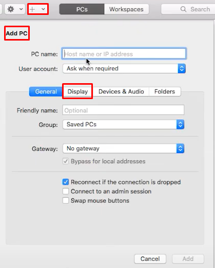The height and width of the screenshot is (268, 215).
Task: Switch to the Devices & Audio tab
Action: [121, 91]
